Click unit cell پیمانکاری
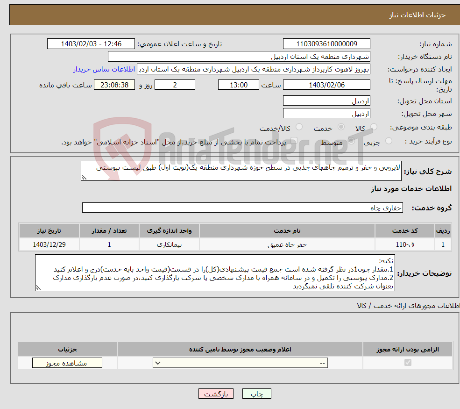The width and height of the screenshot is (460, 409). (x=169, y=244)
